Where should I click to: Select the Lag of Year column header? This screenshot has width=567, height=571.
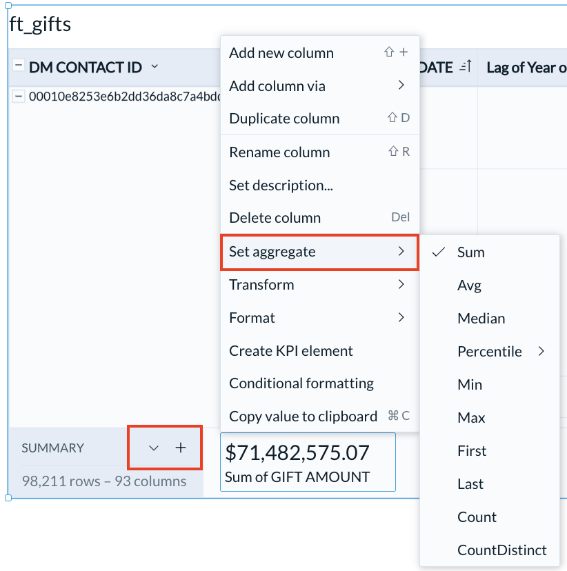tap(526, 68)
